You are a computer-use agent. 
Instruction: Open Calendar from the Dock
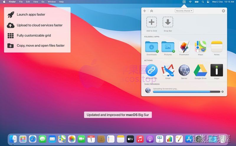coord(91,139)
